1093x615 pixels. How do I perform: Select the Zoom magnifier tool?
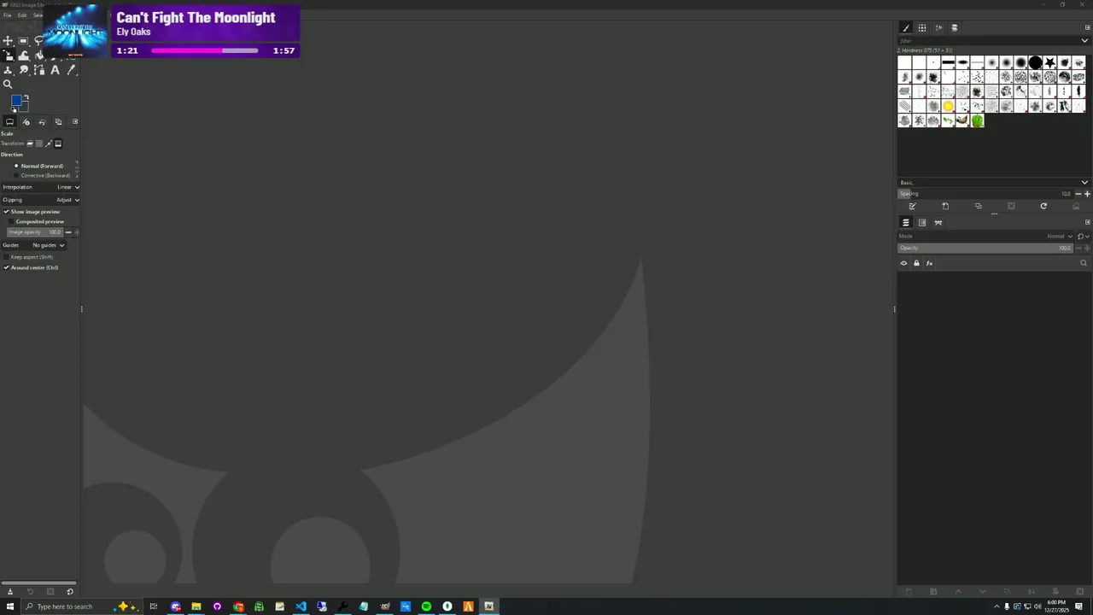(8, 84)
